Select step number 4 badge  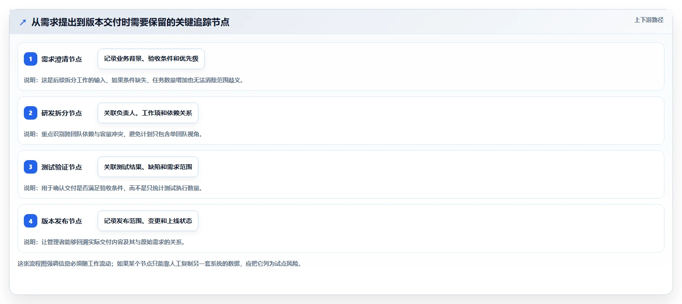click(31, 221)
